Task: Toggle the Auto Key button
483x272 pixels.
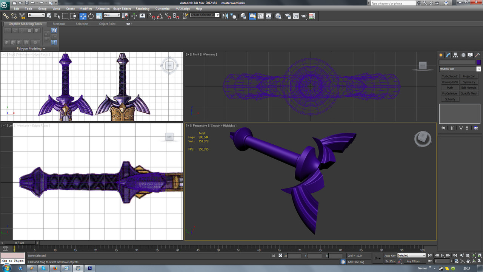Action: (x=390, y=256)
